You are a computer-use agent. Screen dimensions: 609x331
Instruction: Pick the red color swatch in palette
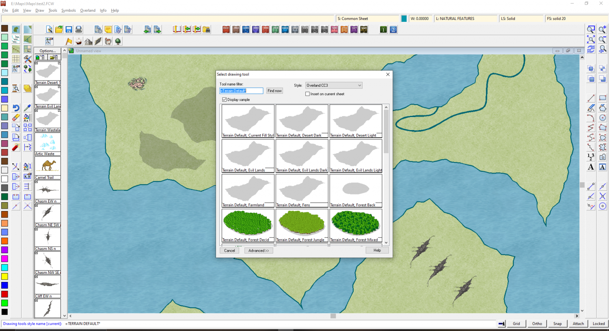[x=4, y=294]
